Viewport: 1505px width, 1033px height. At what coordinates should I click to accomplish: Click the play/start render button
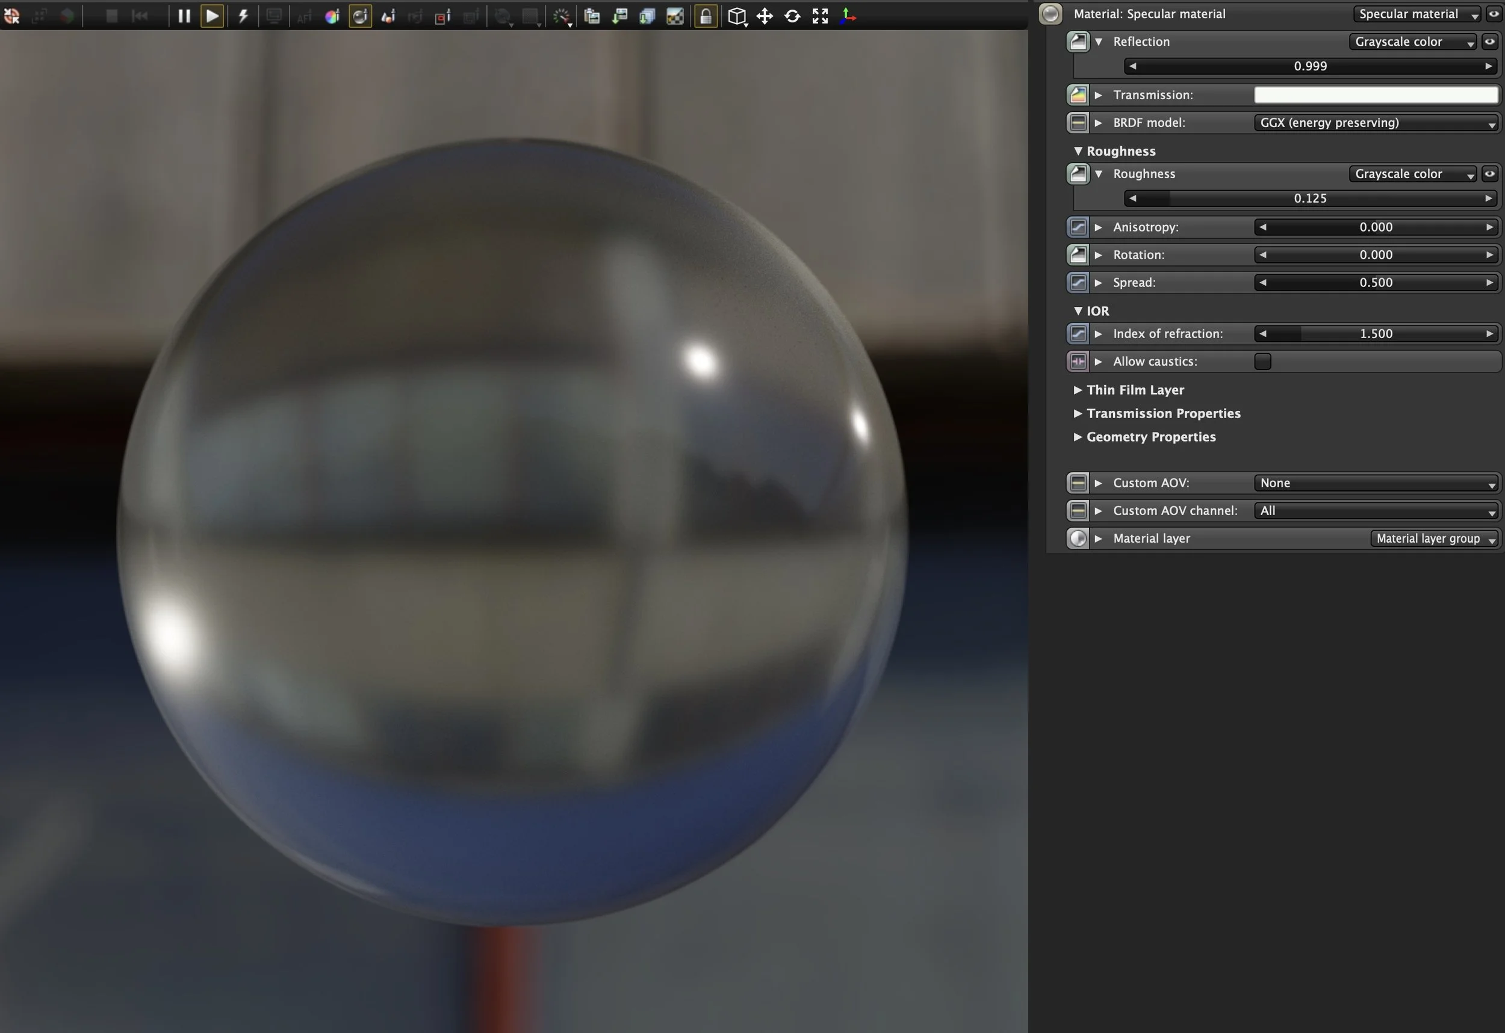coord(212,16)
